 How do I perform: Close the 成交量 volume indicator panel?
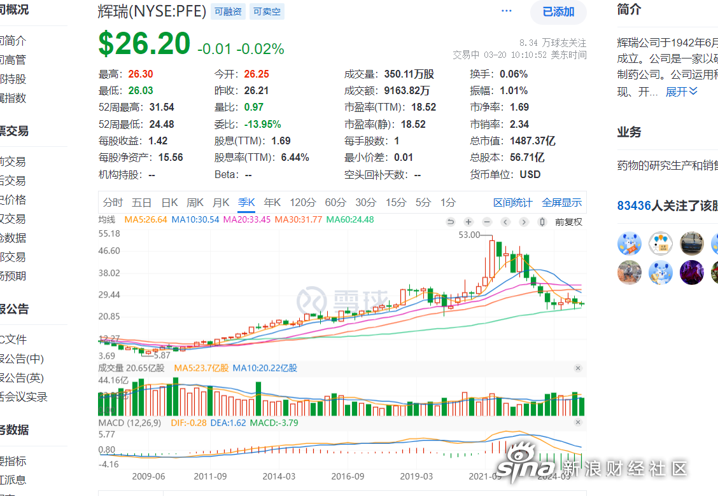click(x=578, y=368)
